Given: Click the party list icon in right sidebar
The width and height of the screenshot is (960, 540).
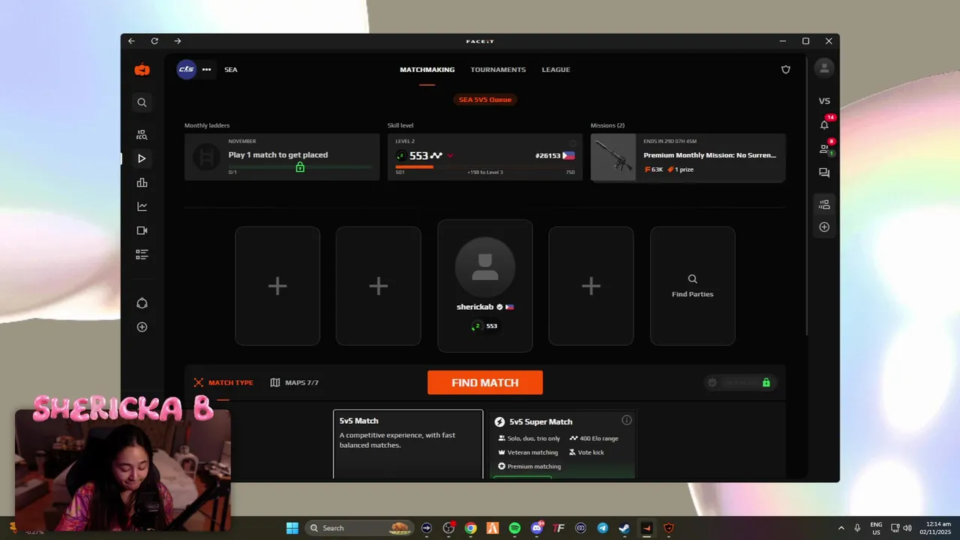Looking at the screenshot, I should [x=824, y=204].
